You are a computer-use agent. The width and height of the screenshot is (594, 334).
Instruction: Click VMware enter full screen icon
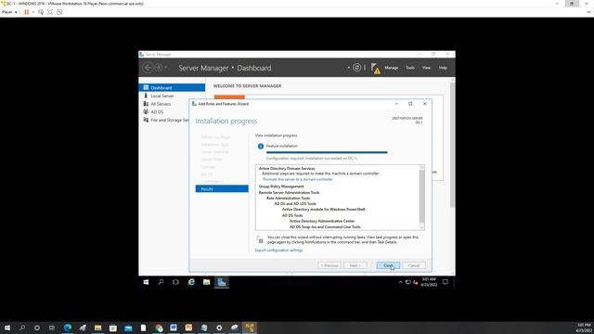[50, 12]
